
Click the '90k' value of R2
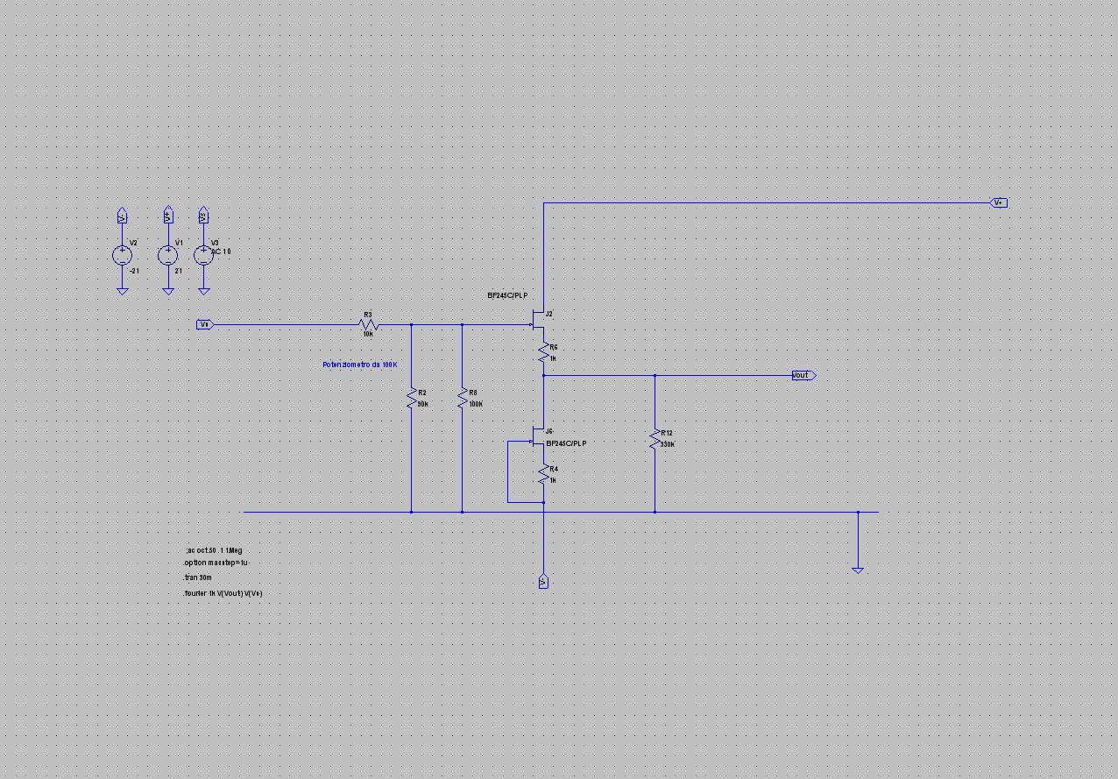(423, 404)
